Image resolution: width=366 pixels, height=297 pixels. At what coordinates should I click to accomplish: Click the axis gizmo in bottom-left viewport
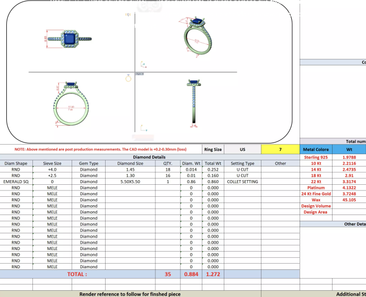click(x=141, y=127)
